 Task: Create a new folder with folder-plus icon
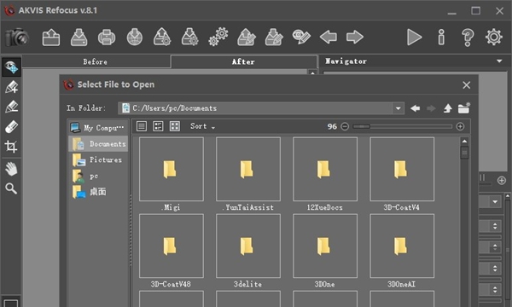(x=463, y=108)
